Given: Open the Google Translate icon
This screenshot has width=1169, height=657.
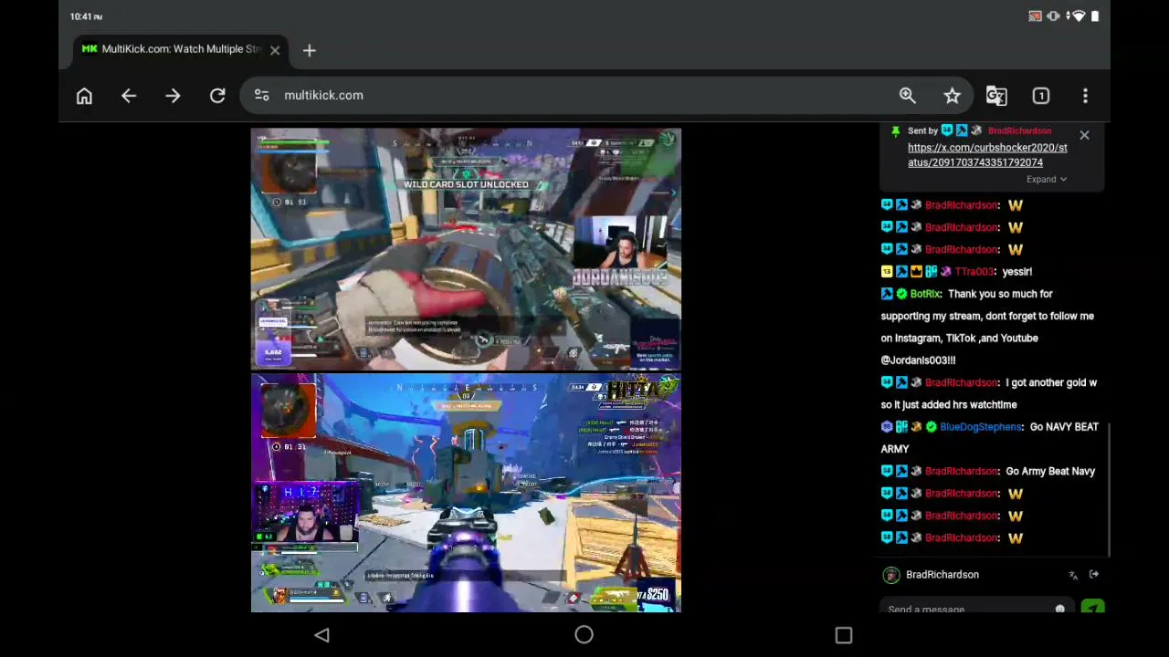Looking at the screenshot, I should 996,96.
